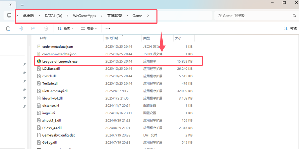Select the LOLBase.dll file icon
This screenshot has height=149, width=299.
[x=39, y=69]
